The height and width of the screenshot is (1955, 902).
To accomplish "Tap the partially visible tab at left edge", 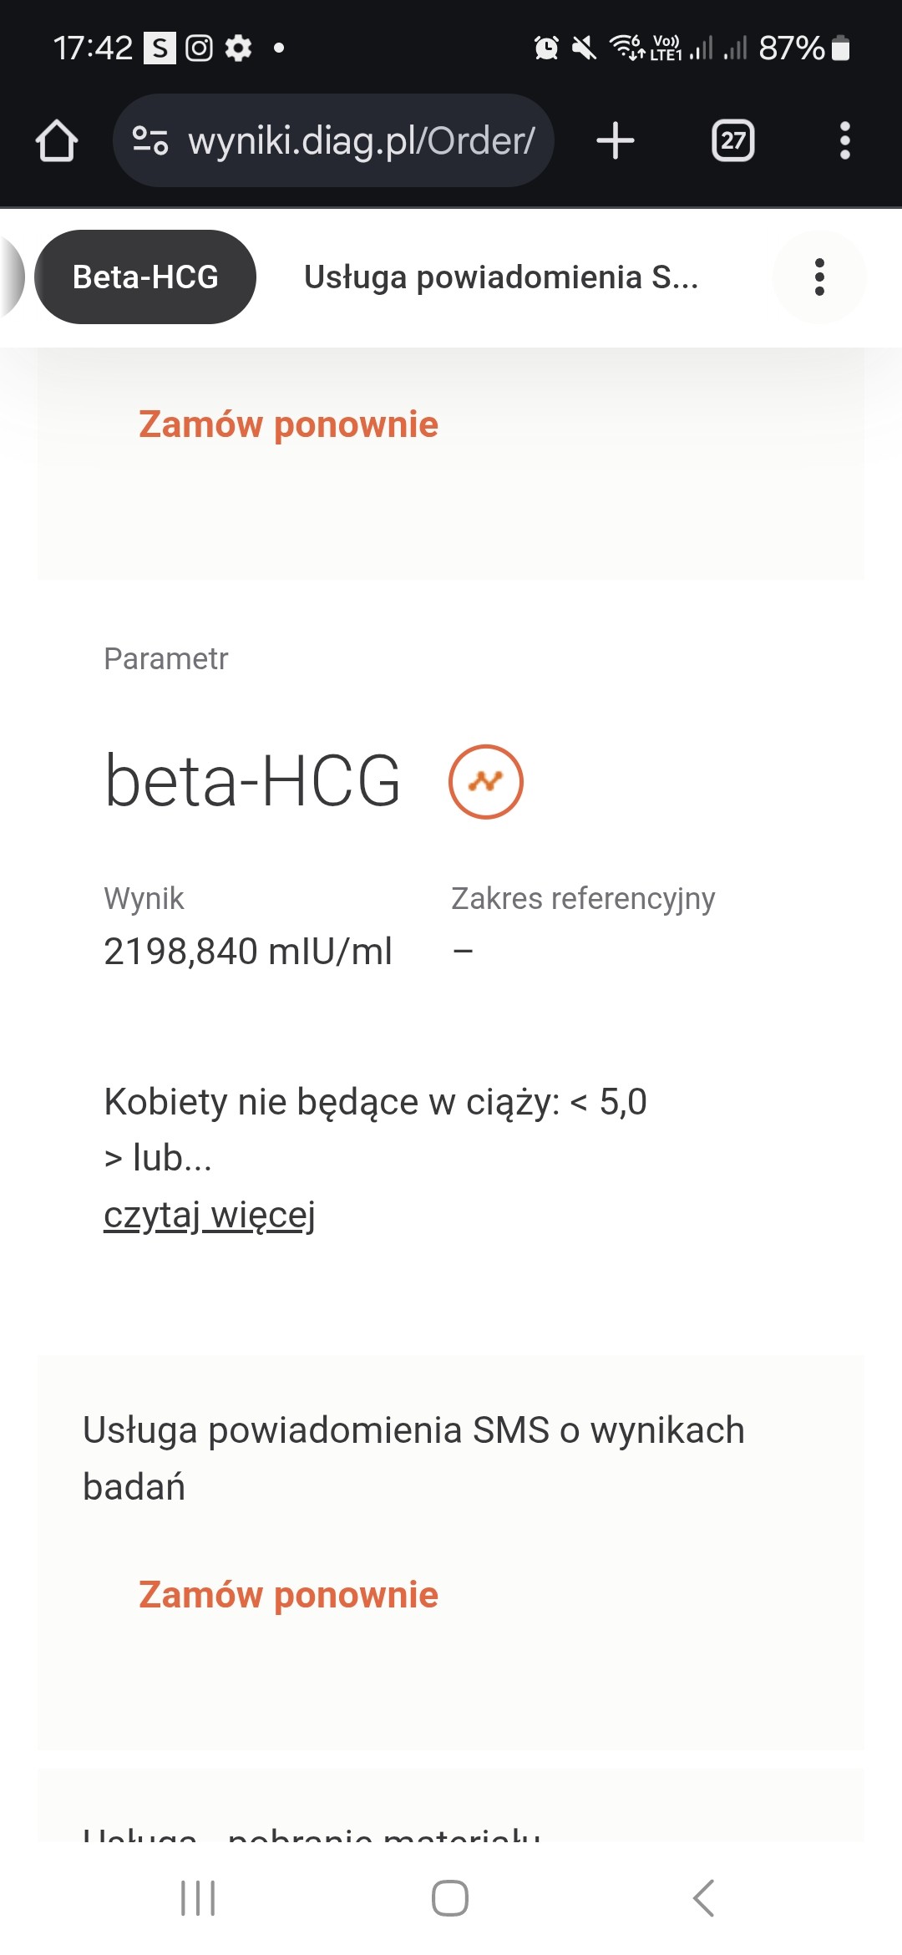I will (12, 277).
